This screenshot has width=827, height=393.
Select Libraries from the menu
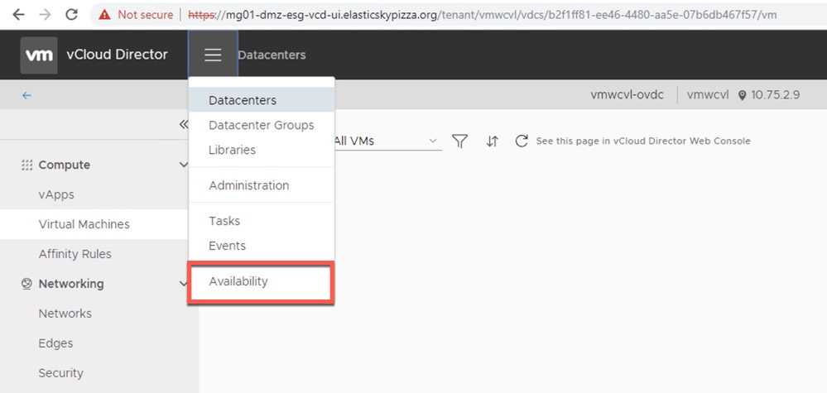[233, 150]
